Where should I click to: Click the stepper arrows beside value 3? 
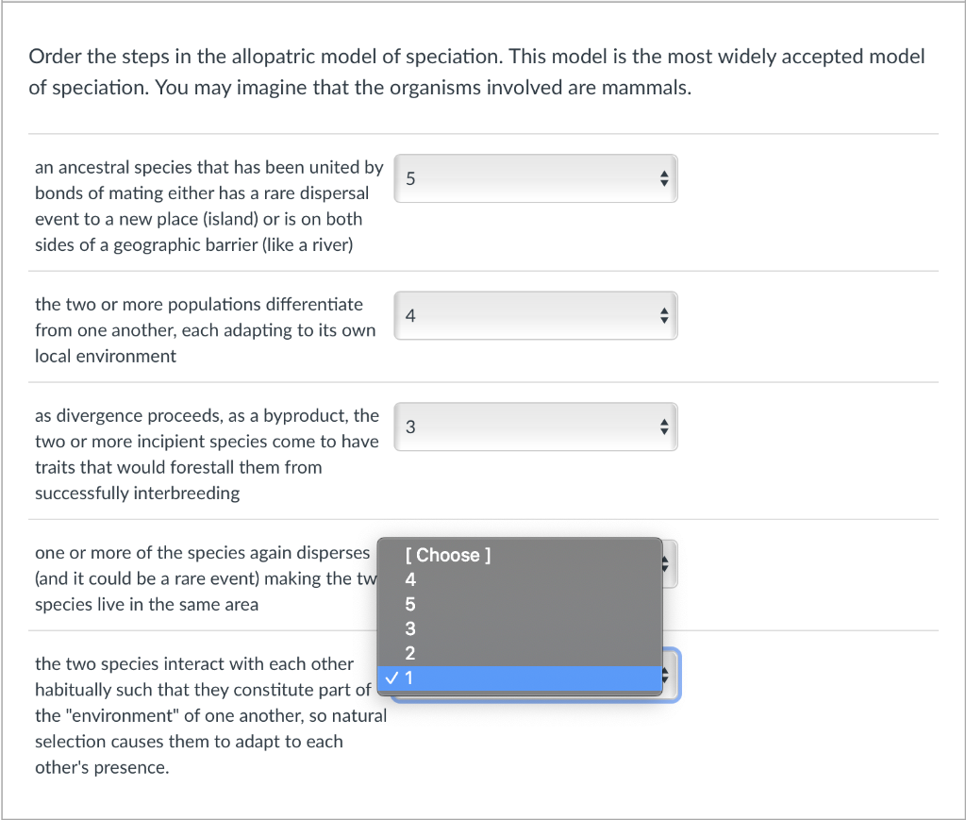pos(663,427)
